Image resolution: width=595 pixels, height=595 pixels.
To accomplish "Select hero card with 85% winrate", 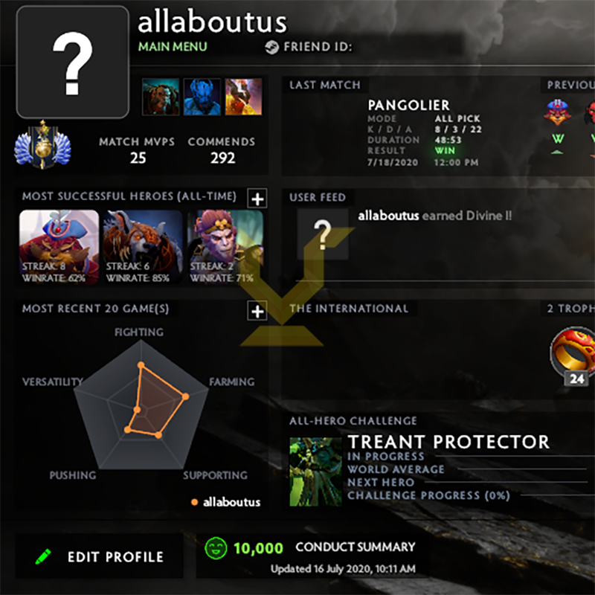I will 143,247.
